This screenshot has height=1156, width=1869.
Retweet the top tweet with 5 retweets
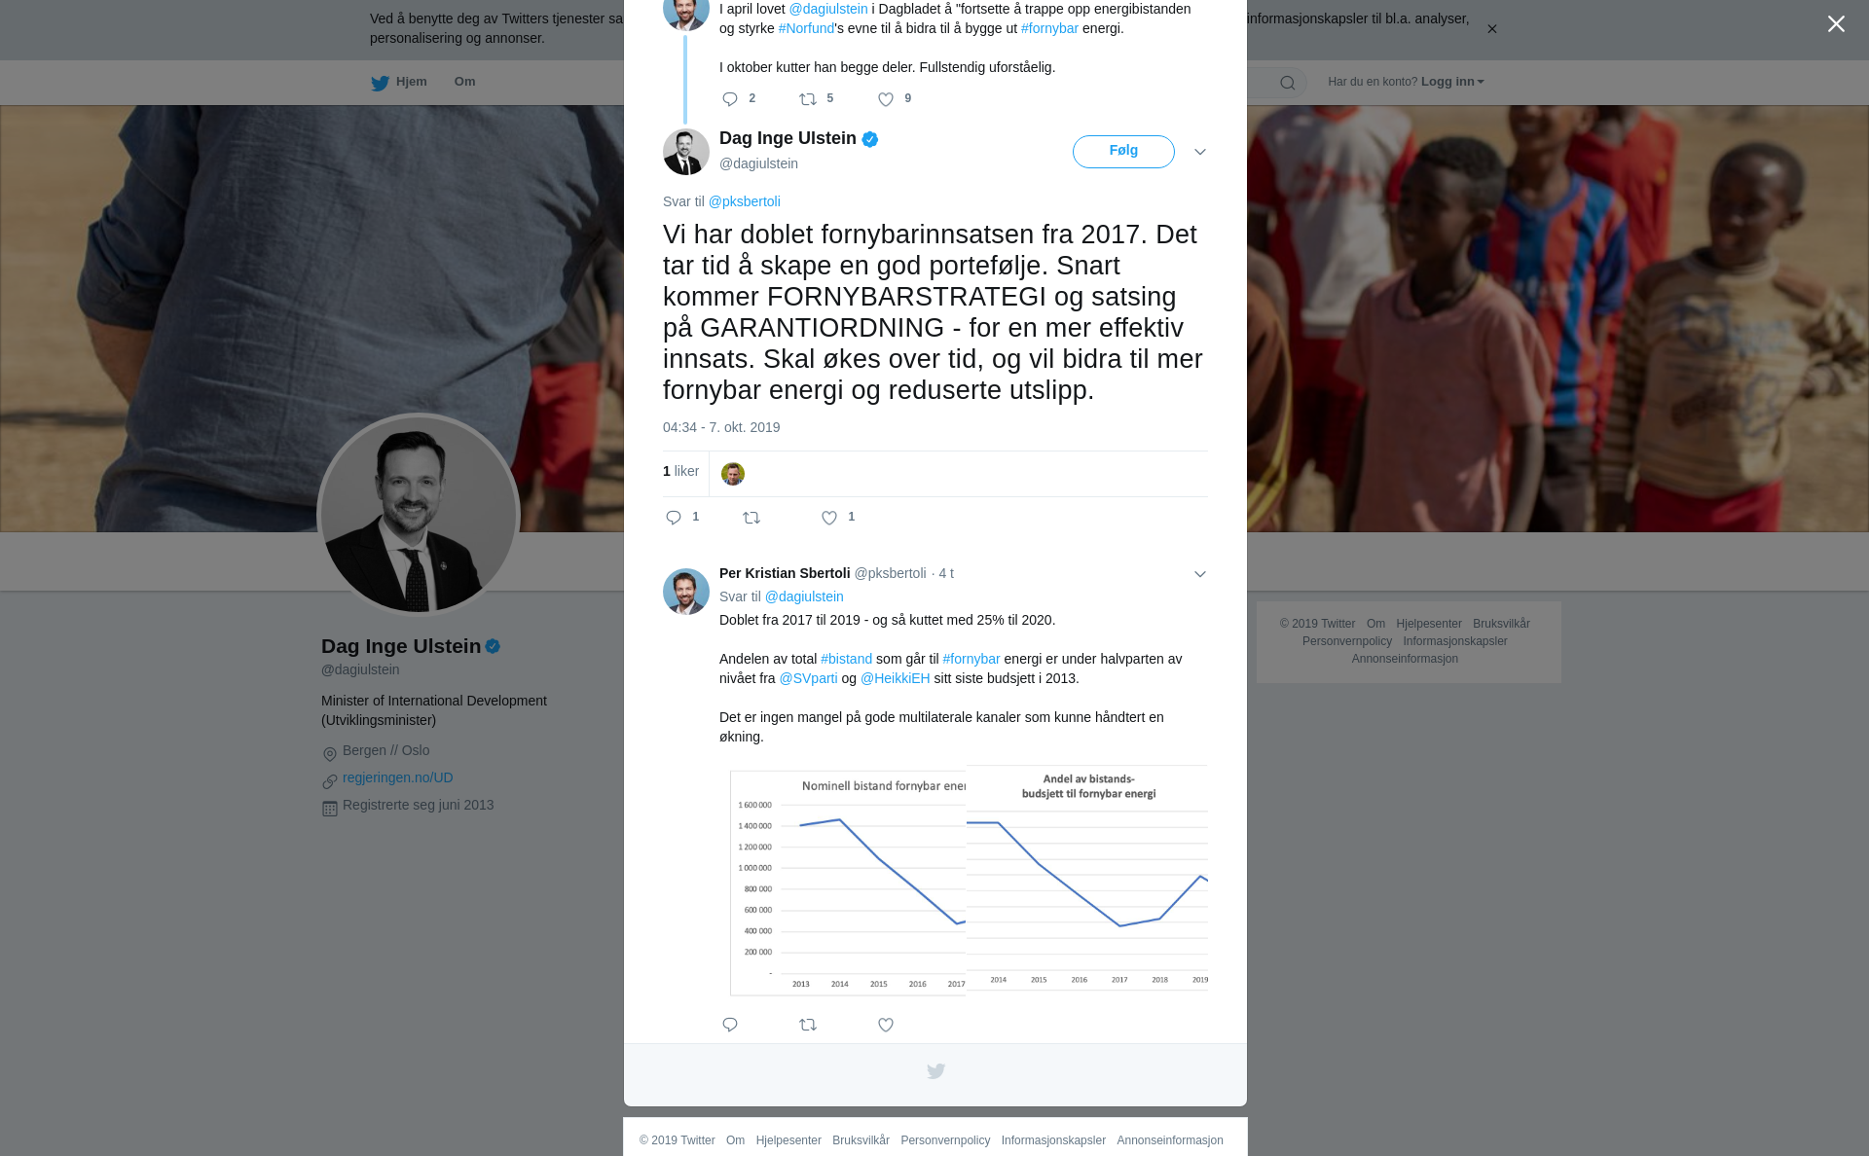coord(808,99)
